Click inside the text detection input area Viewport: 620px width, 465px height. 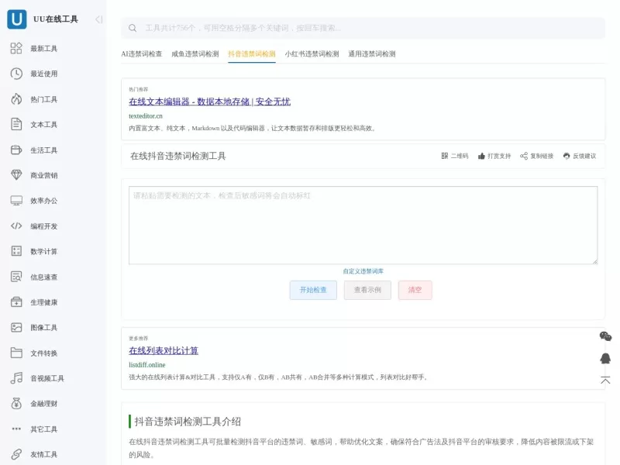click(x=363, y=224)
